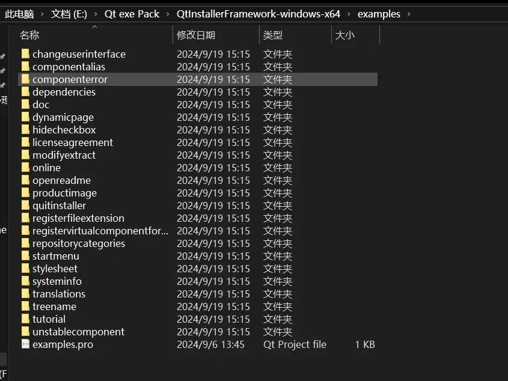Select the stylesheet folder name
Screen dimensions: 508x381
[55, 269]
